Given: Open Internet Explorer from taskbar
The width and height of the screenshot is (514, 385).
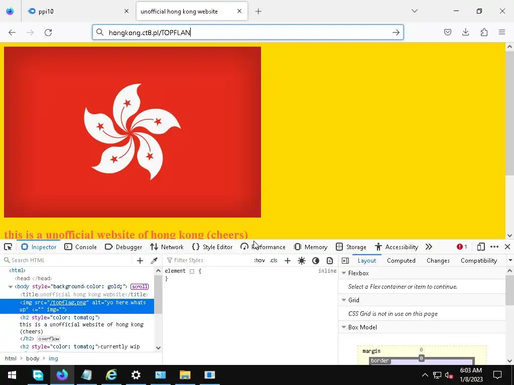Looking at the screenshot, I should [111, 375].
